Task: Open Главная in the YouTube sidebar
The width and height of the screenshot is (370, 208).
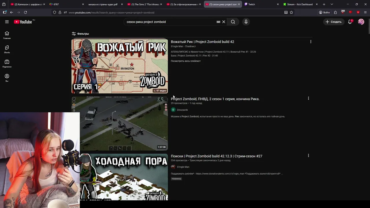Action: pos(7,35)
